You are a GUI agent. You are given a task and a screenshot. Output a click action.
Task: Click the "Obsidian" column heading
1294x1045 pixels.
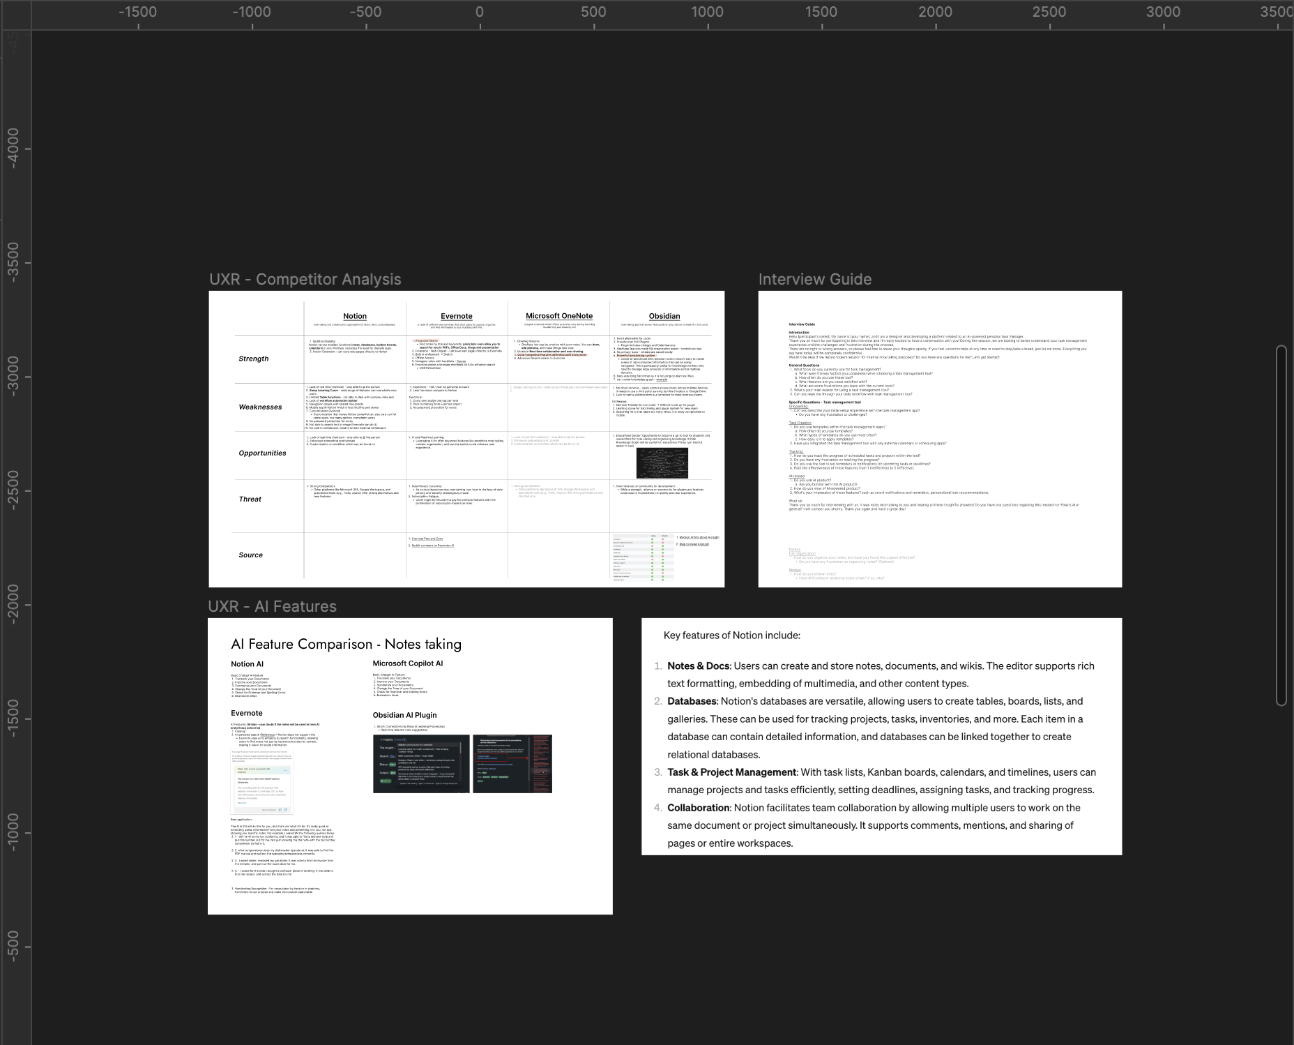(x=664, y=316)
